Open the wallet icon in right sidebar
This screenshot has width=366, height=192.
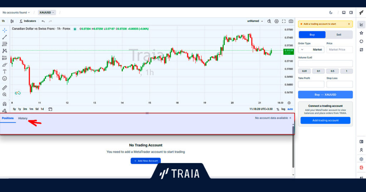(361, 142)
